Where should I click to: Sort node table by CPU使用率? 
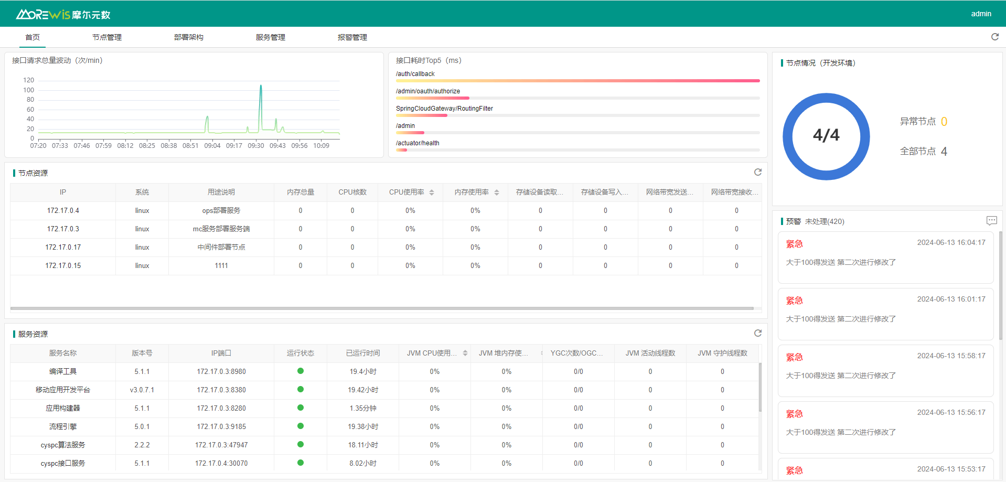coord(431,192)
